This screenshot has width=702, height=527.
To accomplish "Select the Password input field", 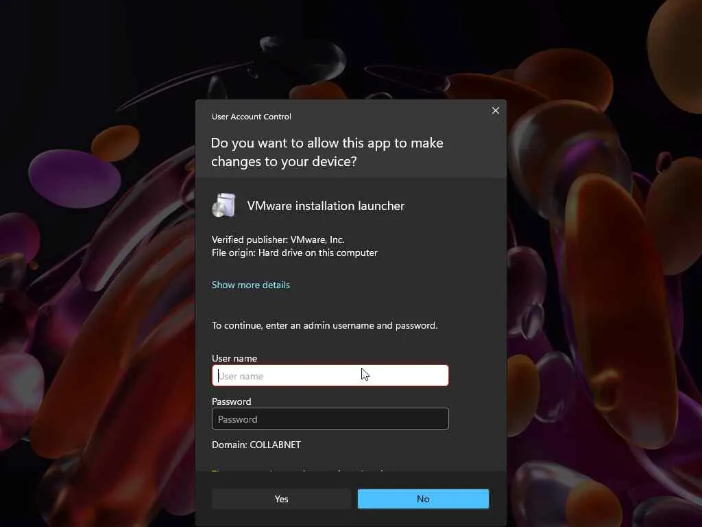I will [x=330, y=419].
